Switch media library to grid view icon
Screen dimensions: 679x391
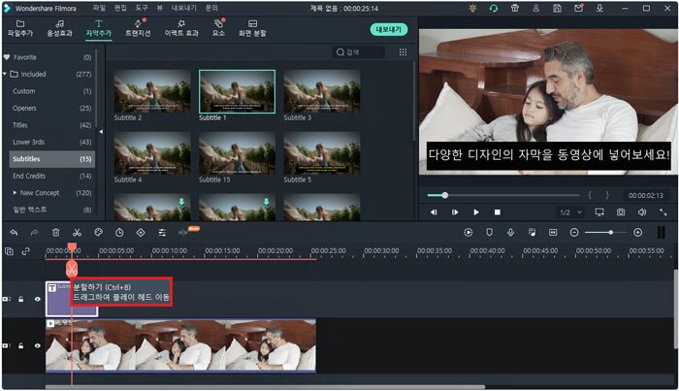403,52
